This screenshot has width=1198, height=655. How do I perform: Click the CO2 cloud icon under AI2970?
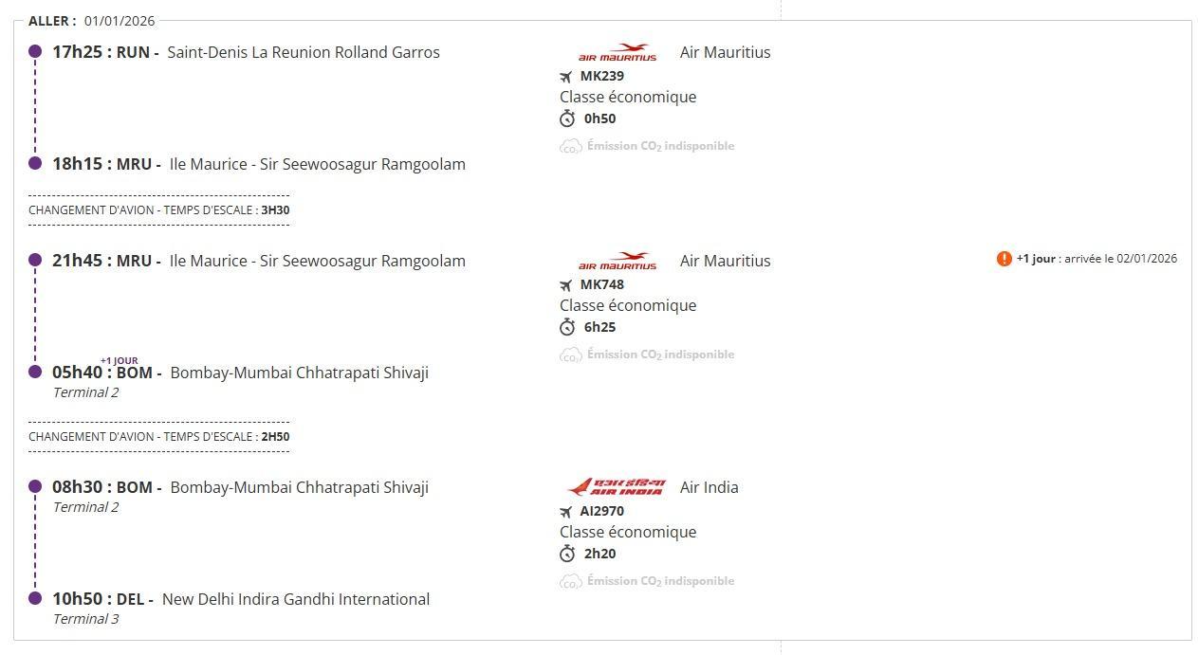(x=570, y=581)
